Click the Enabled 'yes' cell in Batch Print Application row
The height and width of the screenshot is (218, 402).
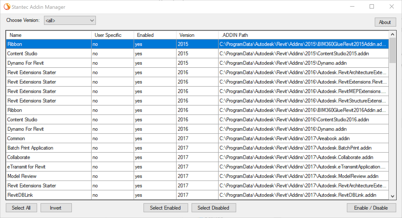click(155, 148)
